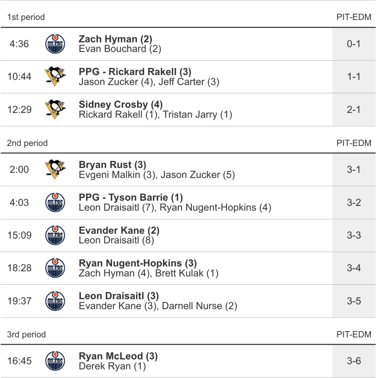
Task: Click Oilers logo beside Ryan McLeod goal
Action: (x=55, y=361)
